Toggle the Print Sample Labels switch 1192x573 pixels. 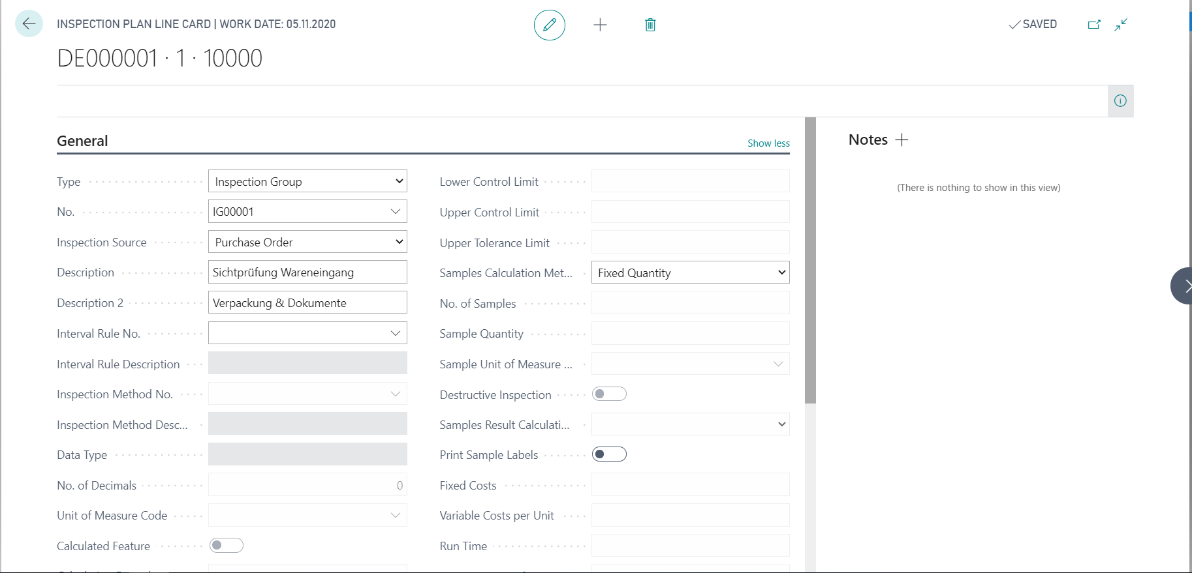click(x=609, y=454)
